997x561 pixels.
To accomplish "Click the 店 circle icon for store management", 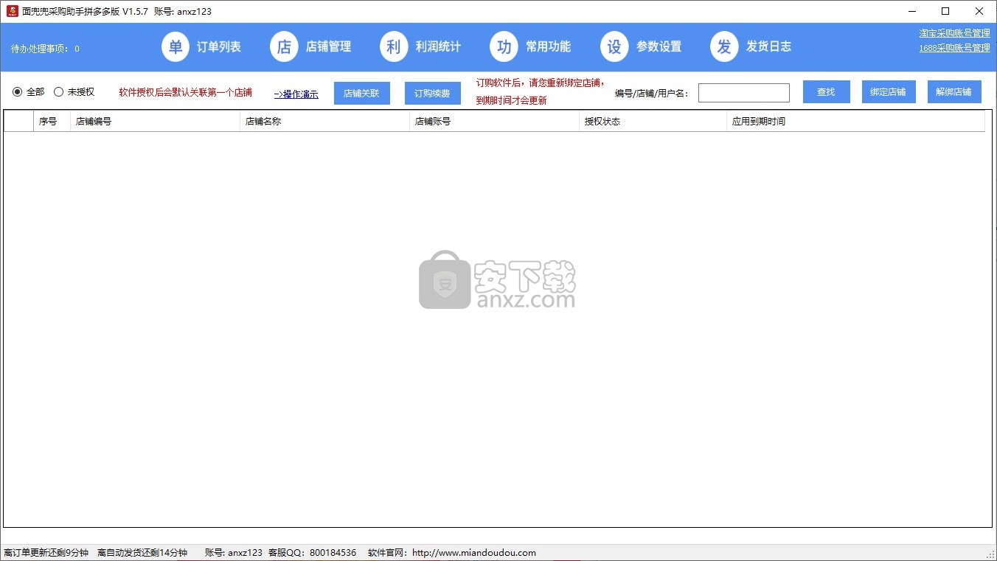I will pos(285,46).
